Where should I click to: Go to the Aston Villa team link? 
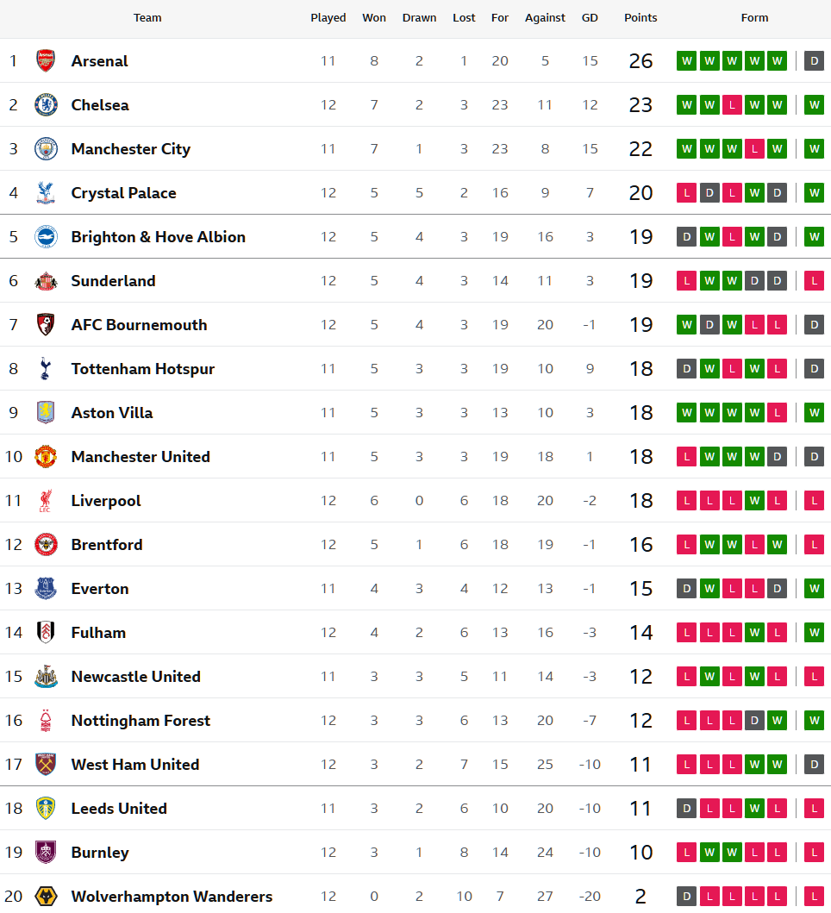click(112, 412)
